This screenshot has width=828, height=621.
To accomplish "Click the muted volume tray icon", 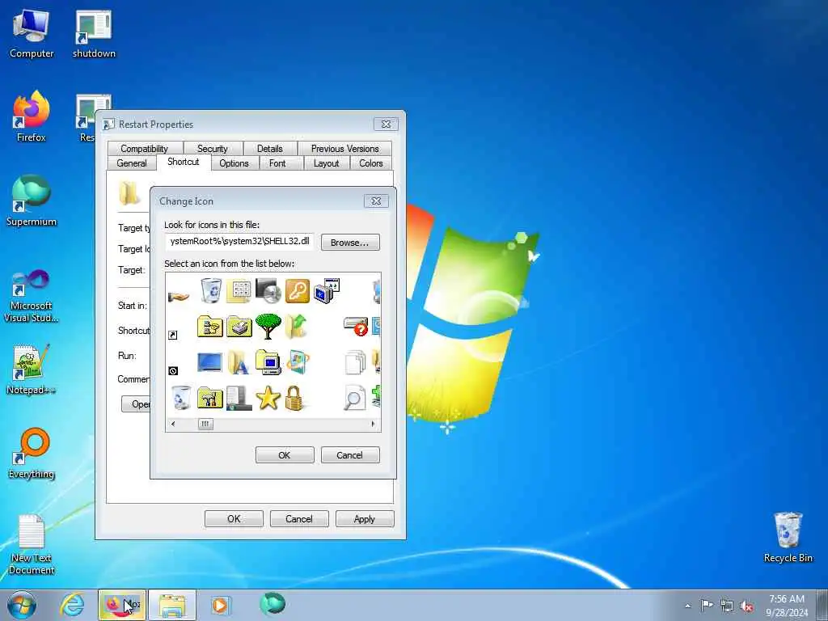I will pyautogui.click(x=747, y=606).
